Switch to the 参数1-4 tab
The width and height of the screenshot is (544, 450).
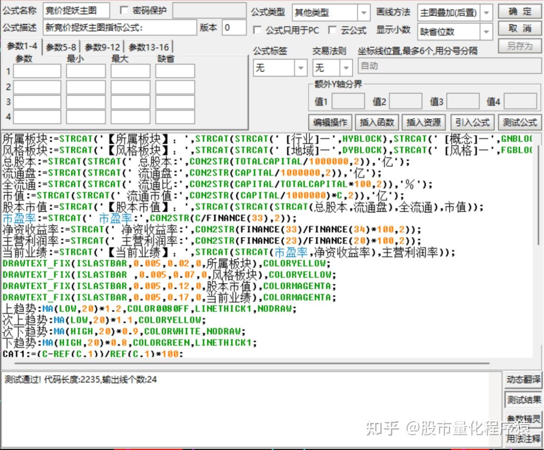coord(22,46)
